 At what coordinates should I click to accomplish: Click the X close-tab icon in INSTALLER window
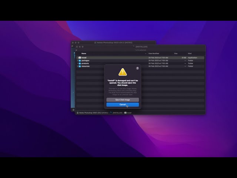76,50
